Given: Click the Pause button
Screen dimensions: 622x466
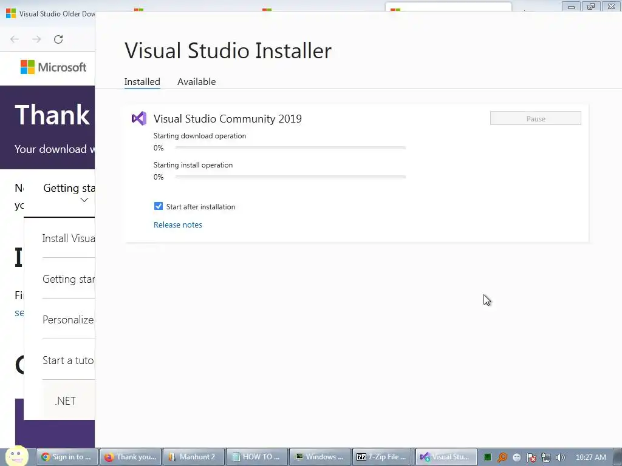Looking at the screenshot, I should click(536, 118).
